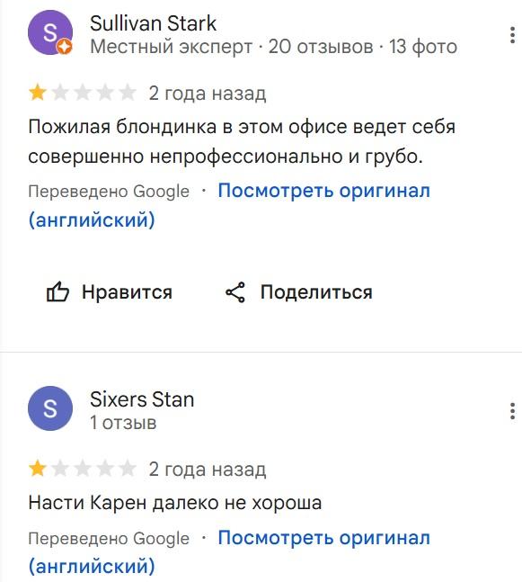The height and width of the screenshot is (582, 522).
Task: Click the "(английский)" link in second review
Action: [92, 567]
